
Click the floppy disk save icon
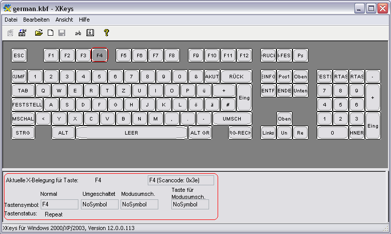click(x=62, y=33)
